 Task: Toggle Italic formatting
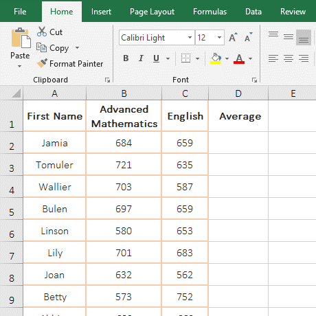tap(141, 58)
